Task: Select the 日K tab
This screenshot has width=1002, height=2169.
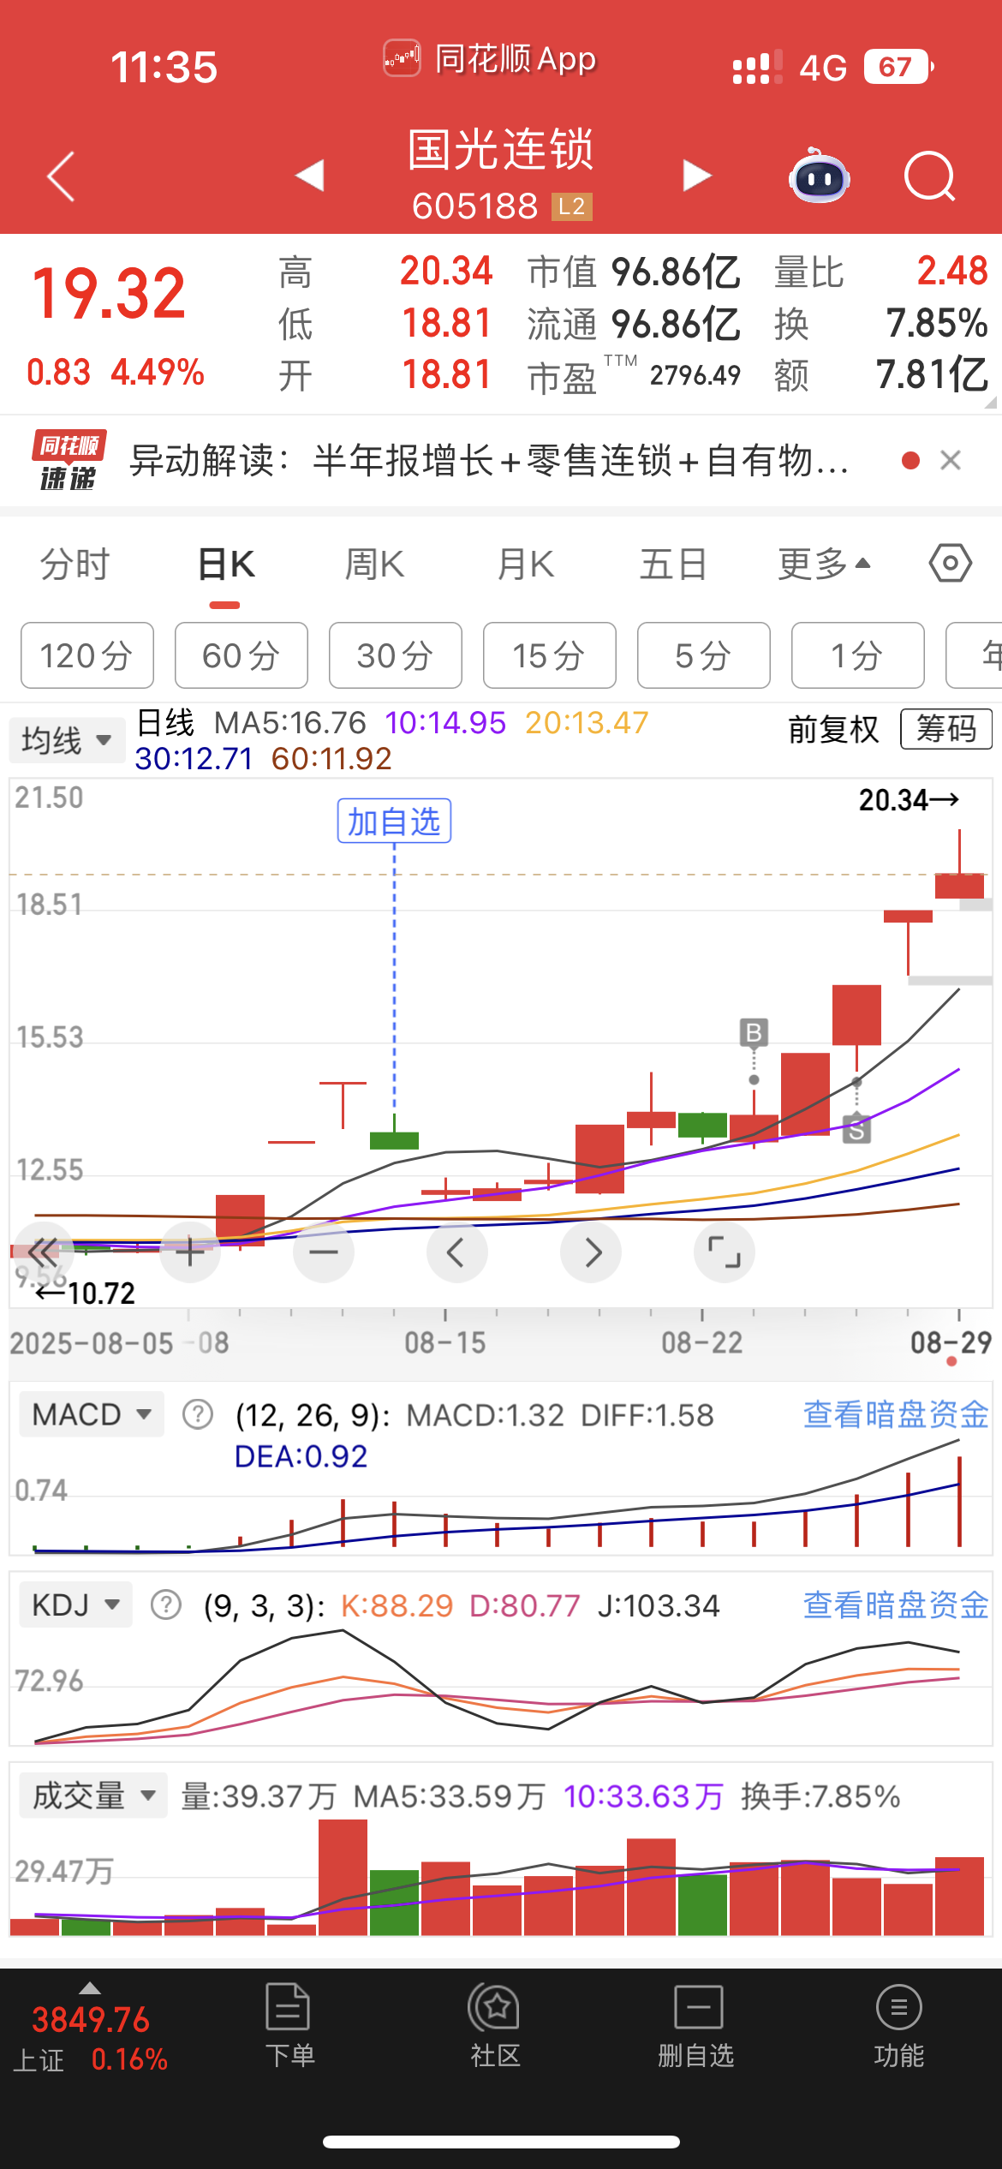Action: [x=225, y=565]
